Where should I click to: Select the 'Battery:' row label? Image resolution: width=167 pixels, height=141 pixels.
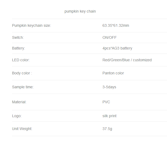click(18, 48)
